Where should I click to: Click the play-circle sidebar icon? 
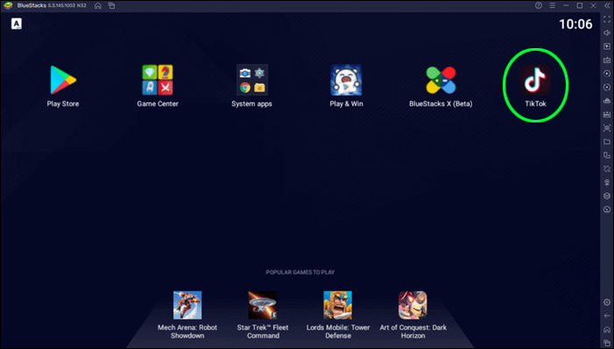coord(607,73)
